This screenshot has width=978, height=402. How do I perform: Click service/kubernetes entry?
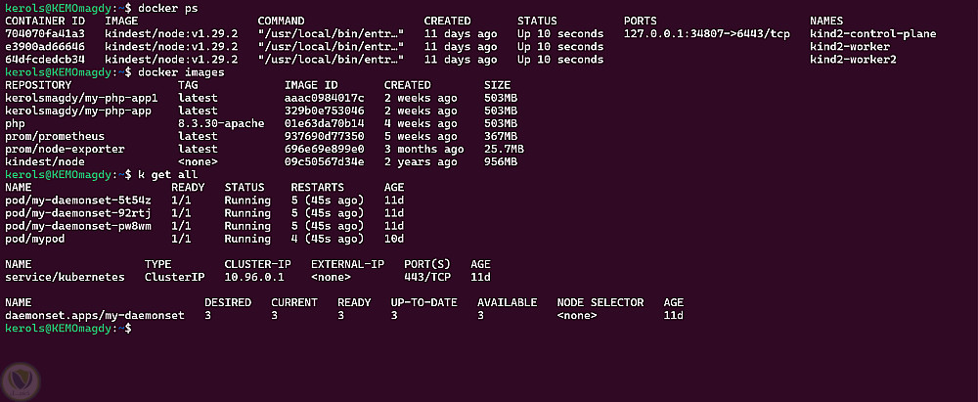point(65,277)
